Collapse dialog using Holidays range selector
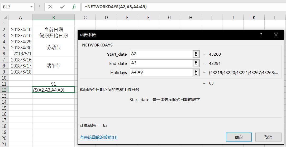 click(196, 72)
